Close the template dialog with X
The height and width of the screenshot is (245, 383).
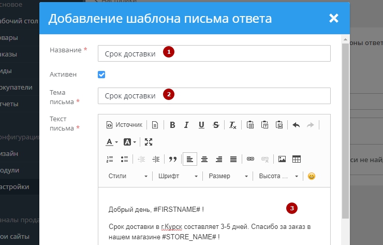click(x=334, y=18)
